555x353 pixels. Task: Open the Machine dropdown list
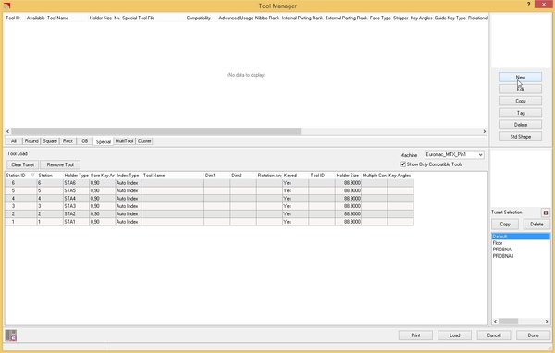coord(480,155)
